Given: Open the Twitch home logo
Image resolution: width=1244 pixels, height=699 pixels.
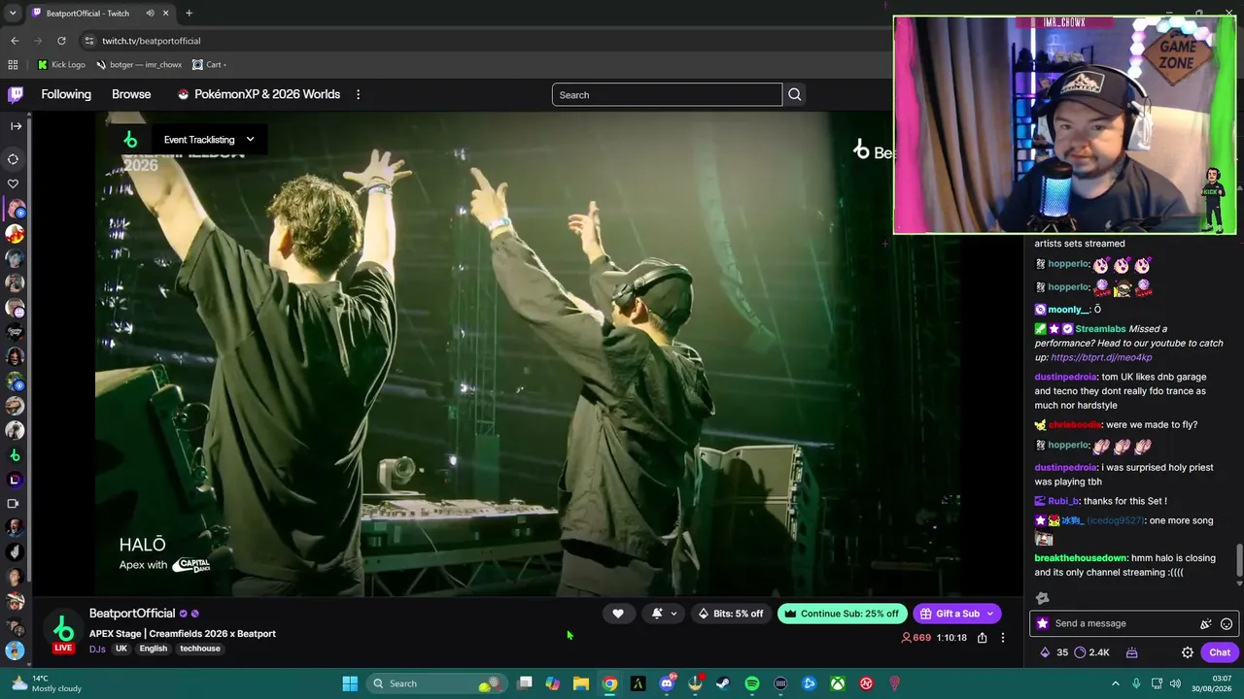Looking at the screenshot, I should pos(16,94).
